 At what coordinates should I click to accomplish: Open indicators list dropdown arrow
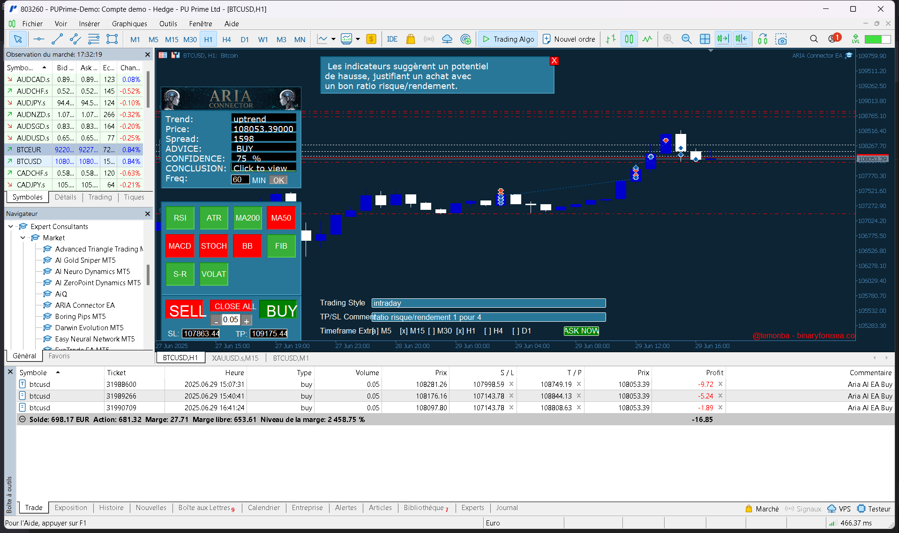333,39
